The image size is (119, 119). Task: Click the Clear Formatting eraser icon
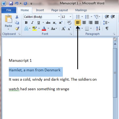(69, 23)
